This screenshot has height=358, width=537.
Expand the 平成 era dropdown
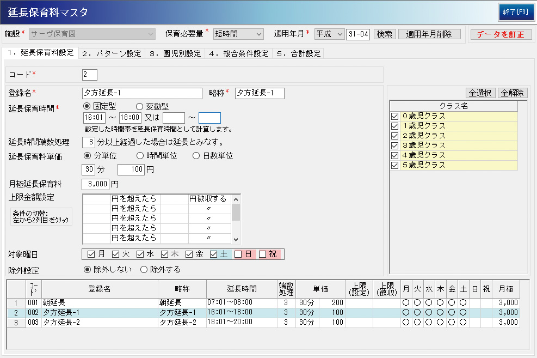(x=330, y=34)
